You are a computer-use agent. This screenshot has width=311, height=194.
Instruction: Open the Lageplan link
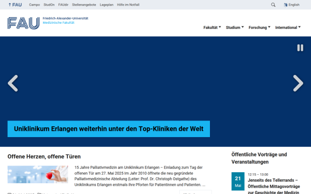click(x=106, y=5)
